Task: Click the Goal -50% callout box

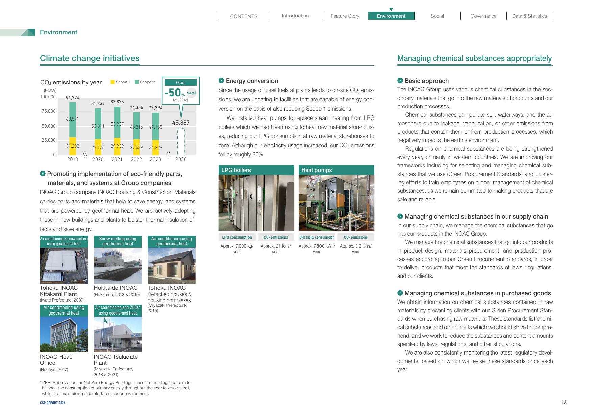Action: (x=181, y=90)
